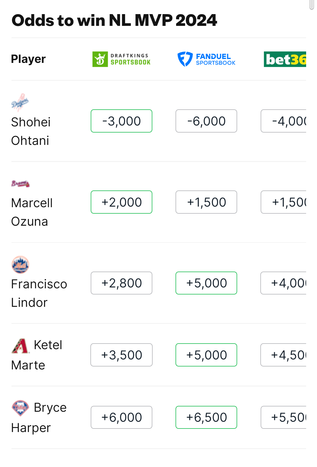This screenshot has width=317, height=467.
Task: Click the Diamondbacks team logo
Action: pyautogui.click(x=20, y=346)
